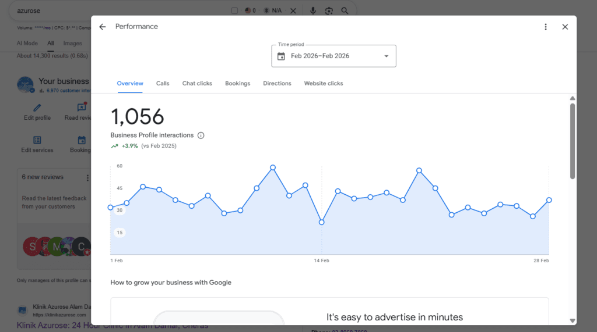Click the Bookings calendar icon behind dialog

pyautogui.click(x=82, y=140)
